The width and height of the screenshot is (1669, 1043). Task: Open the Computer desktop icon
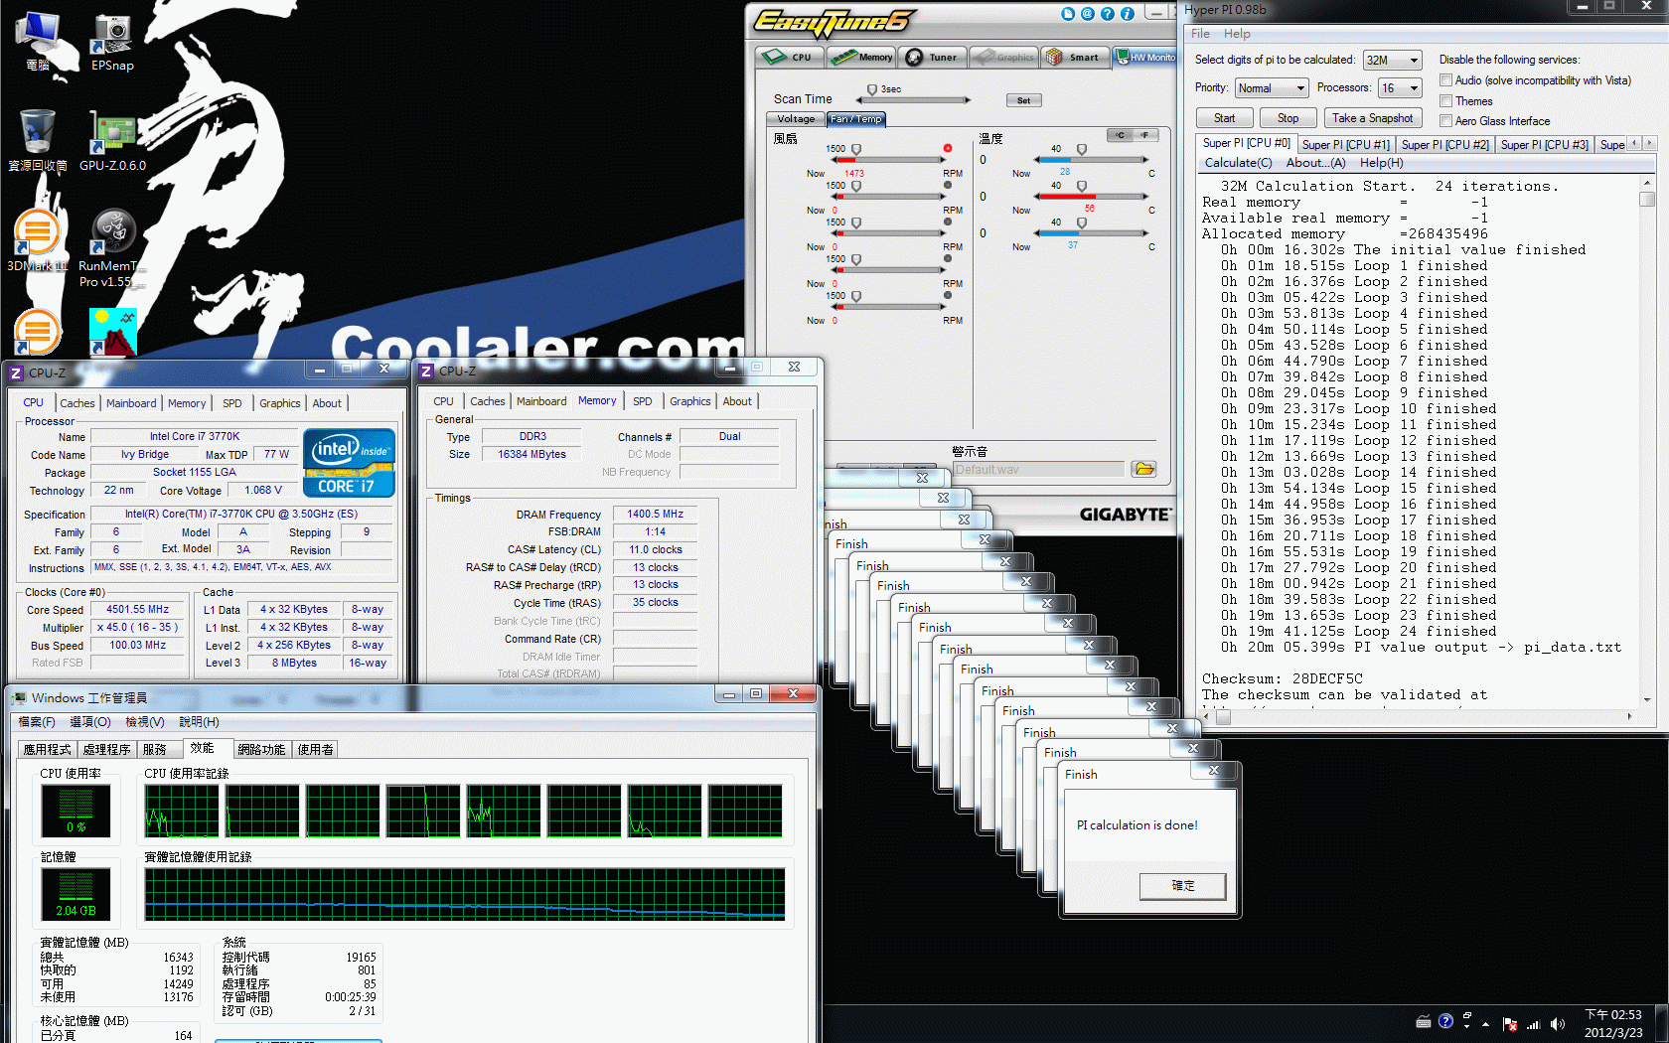click(x=38, y=42)
